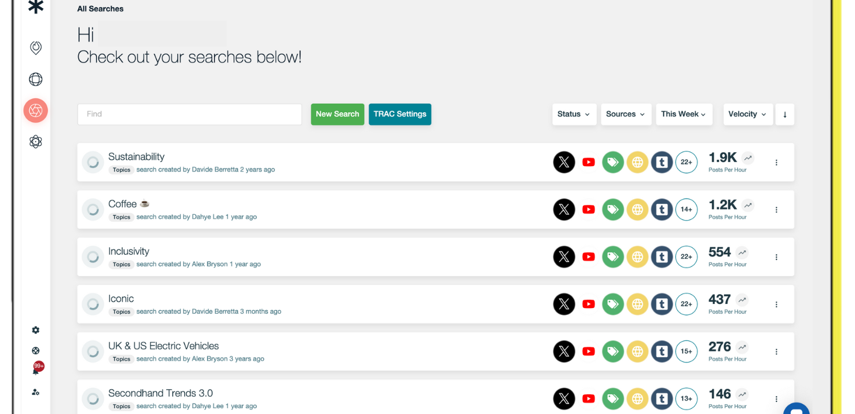Click the green tag icon for Inclusivity

pos(613,257)
